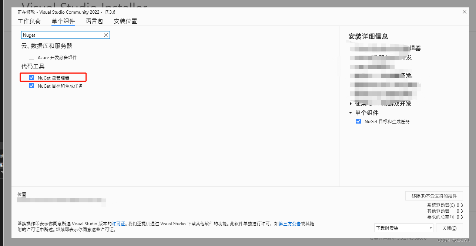476x246 pixels.
Task: Click the 系统驱动器(C) size entry
Action: click(x=445, y=205)
